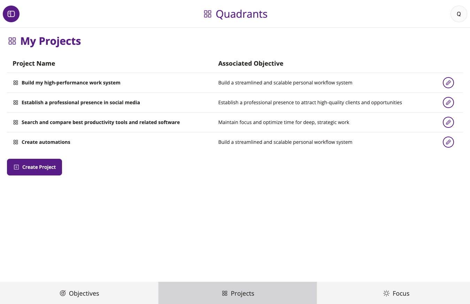Click the grid icon beside My Projects

(x=12, y=41)
